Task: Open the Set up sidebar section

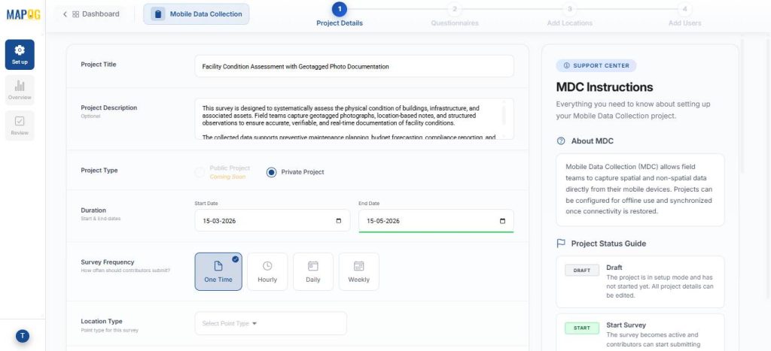Action: [20, 54]
